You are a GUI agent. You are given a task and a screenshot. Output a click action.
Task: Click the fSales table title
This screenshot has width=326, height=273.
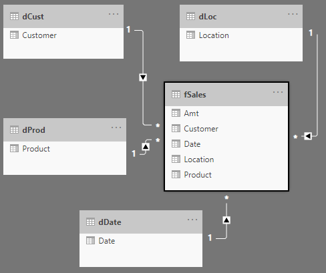pyautogui.click(x=195, y=95)
